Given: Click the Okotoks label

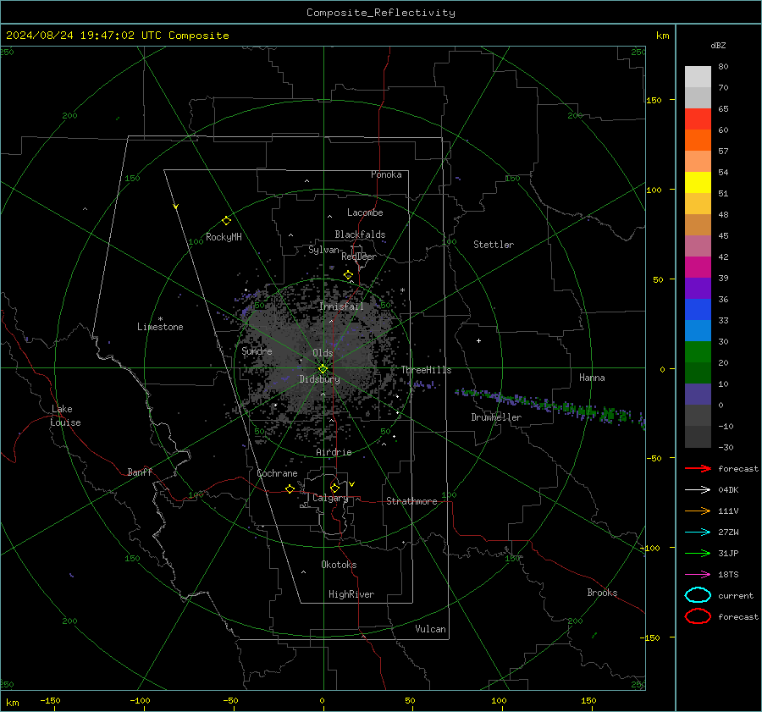Looking at the screenshot, I should pyautogui.click(x=339, y=565).
